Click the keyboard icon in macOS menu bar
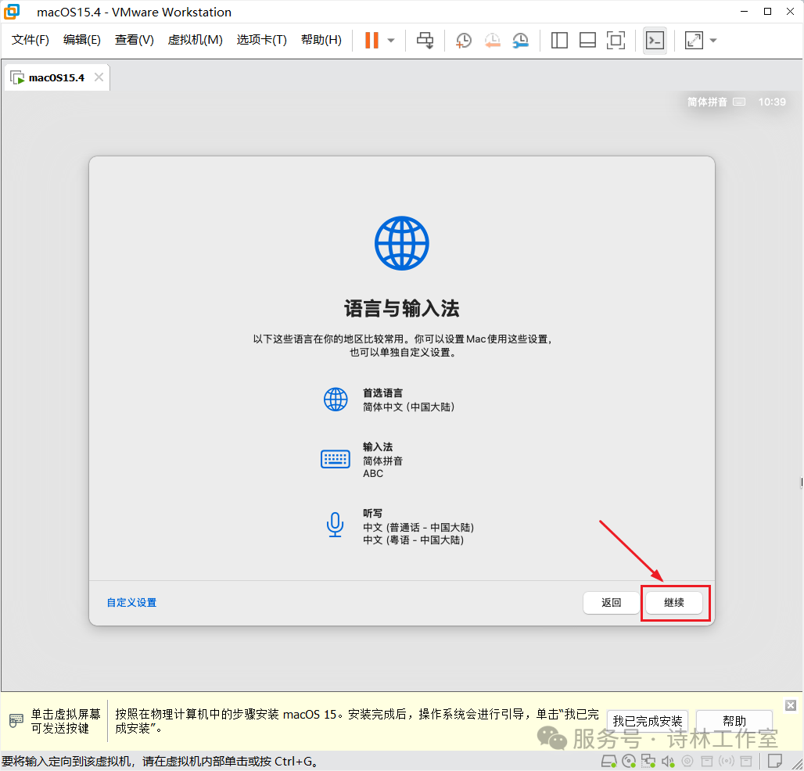The width and height of the screenshot is (804, 771). click(739, 102)
